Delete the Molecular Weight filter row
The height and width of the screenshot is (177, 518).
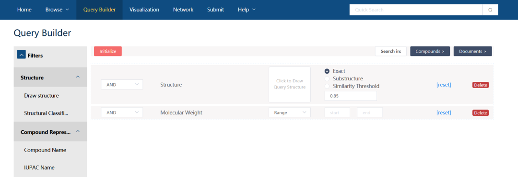(480, 113)
